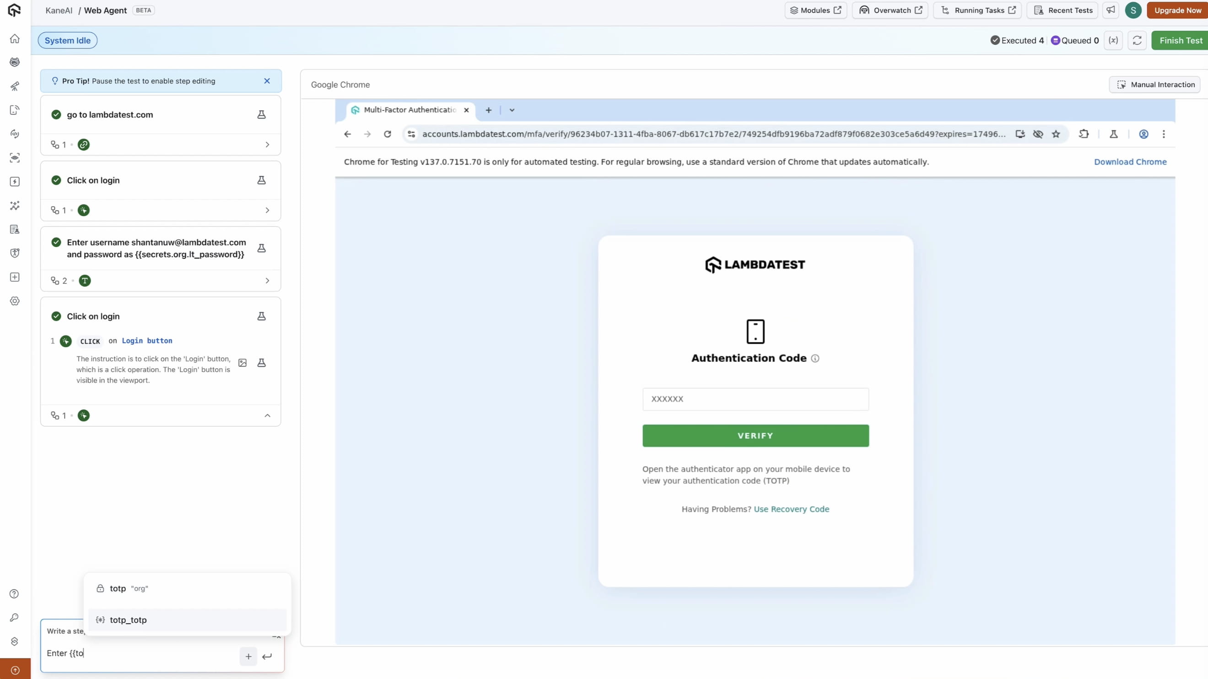Select 'totp' org secret suggestion
The image size is (1208, 679).
point(187,588)
